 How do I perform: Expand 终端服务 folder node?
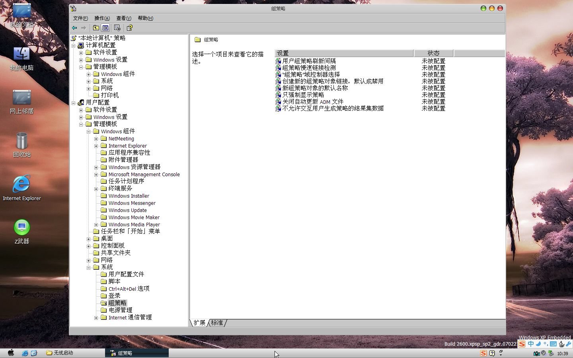pyautogui.click(x=96, y=189)
